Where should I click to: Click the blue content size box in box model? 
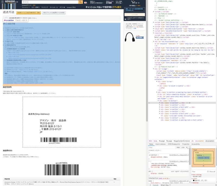tap(203, 158)
